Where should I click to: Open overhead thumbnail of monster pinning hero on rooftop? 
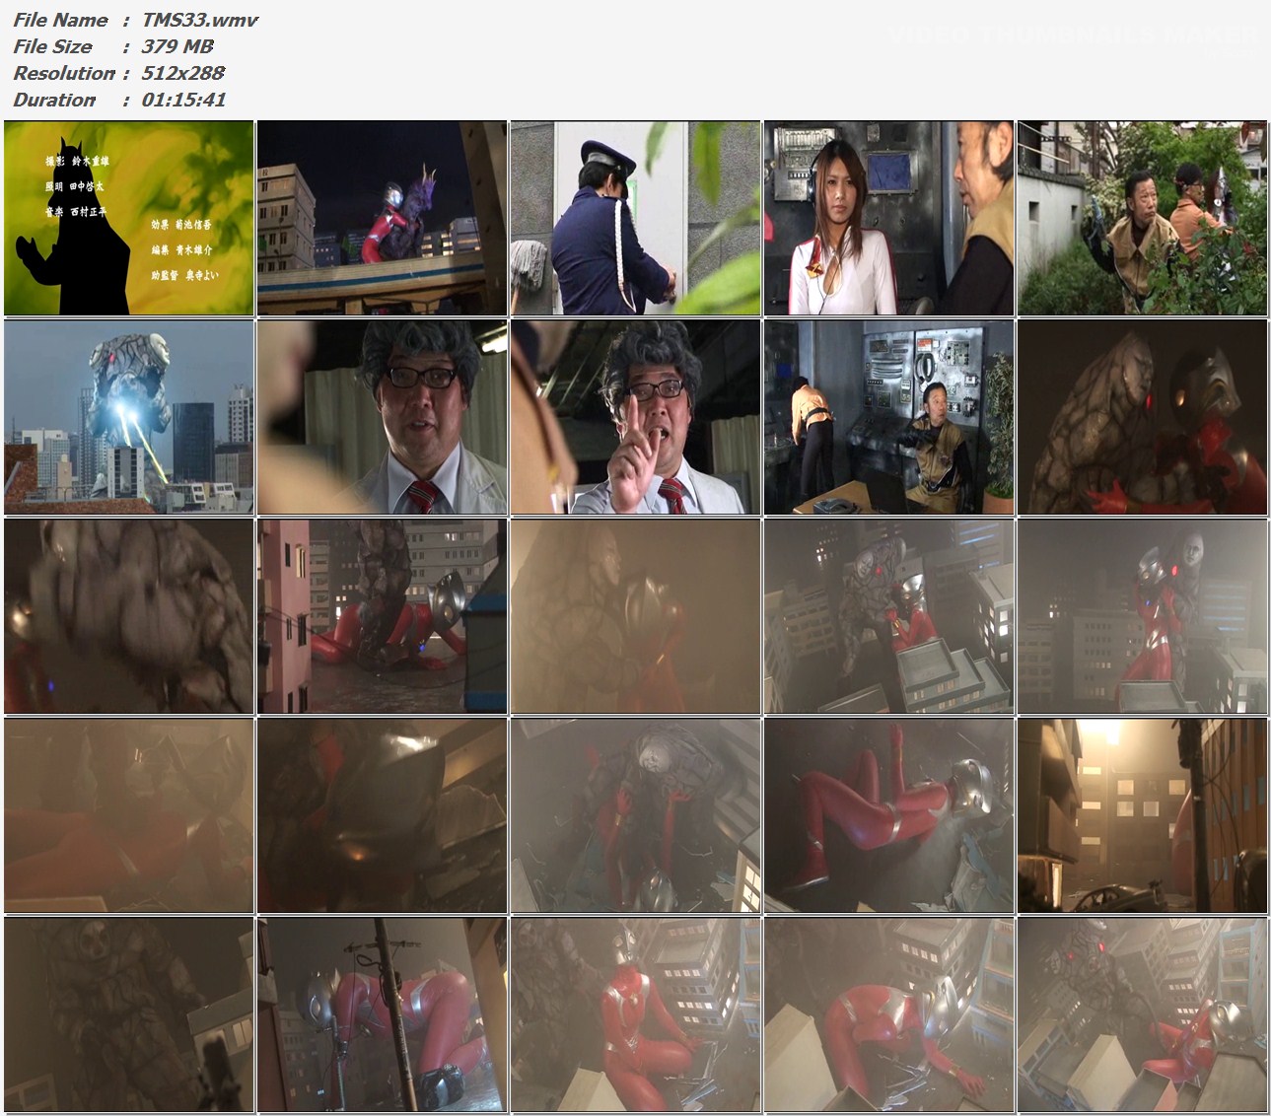tap(889, 616)
